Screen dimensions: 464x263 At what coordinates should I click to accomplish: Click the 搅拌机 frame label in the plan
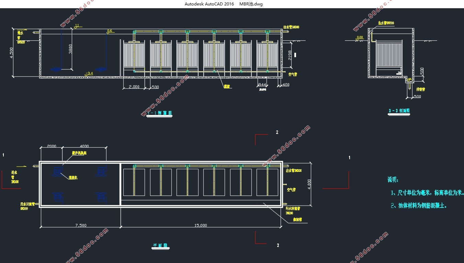79,153
